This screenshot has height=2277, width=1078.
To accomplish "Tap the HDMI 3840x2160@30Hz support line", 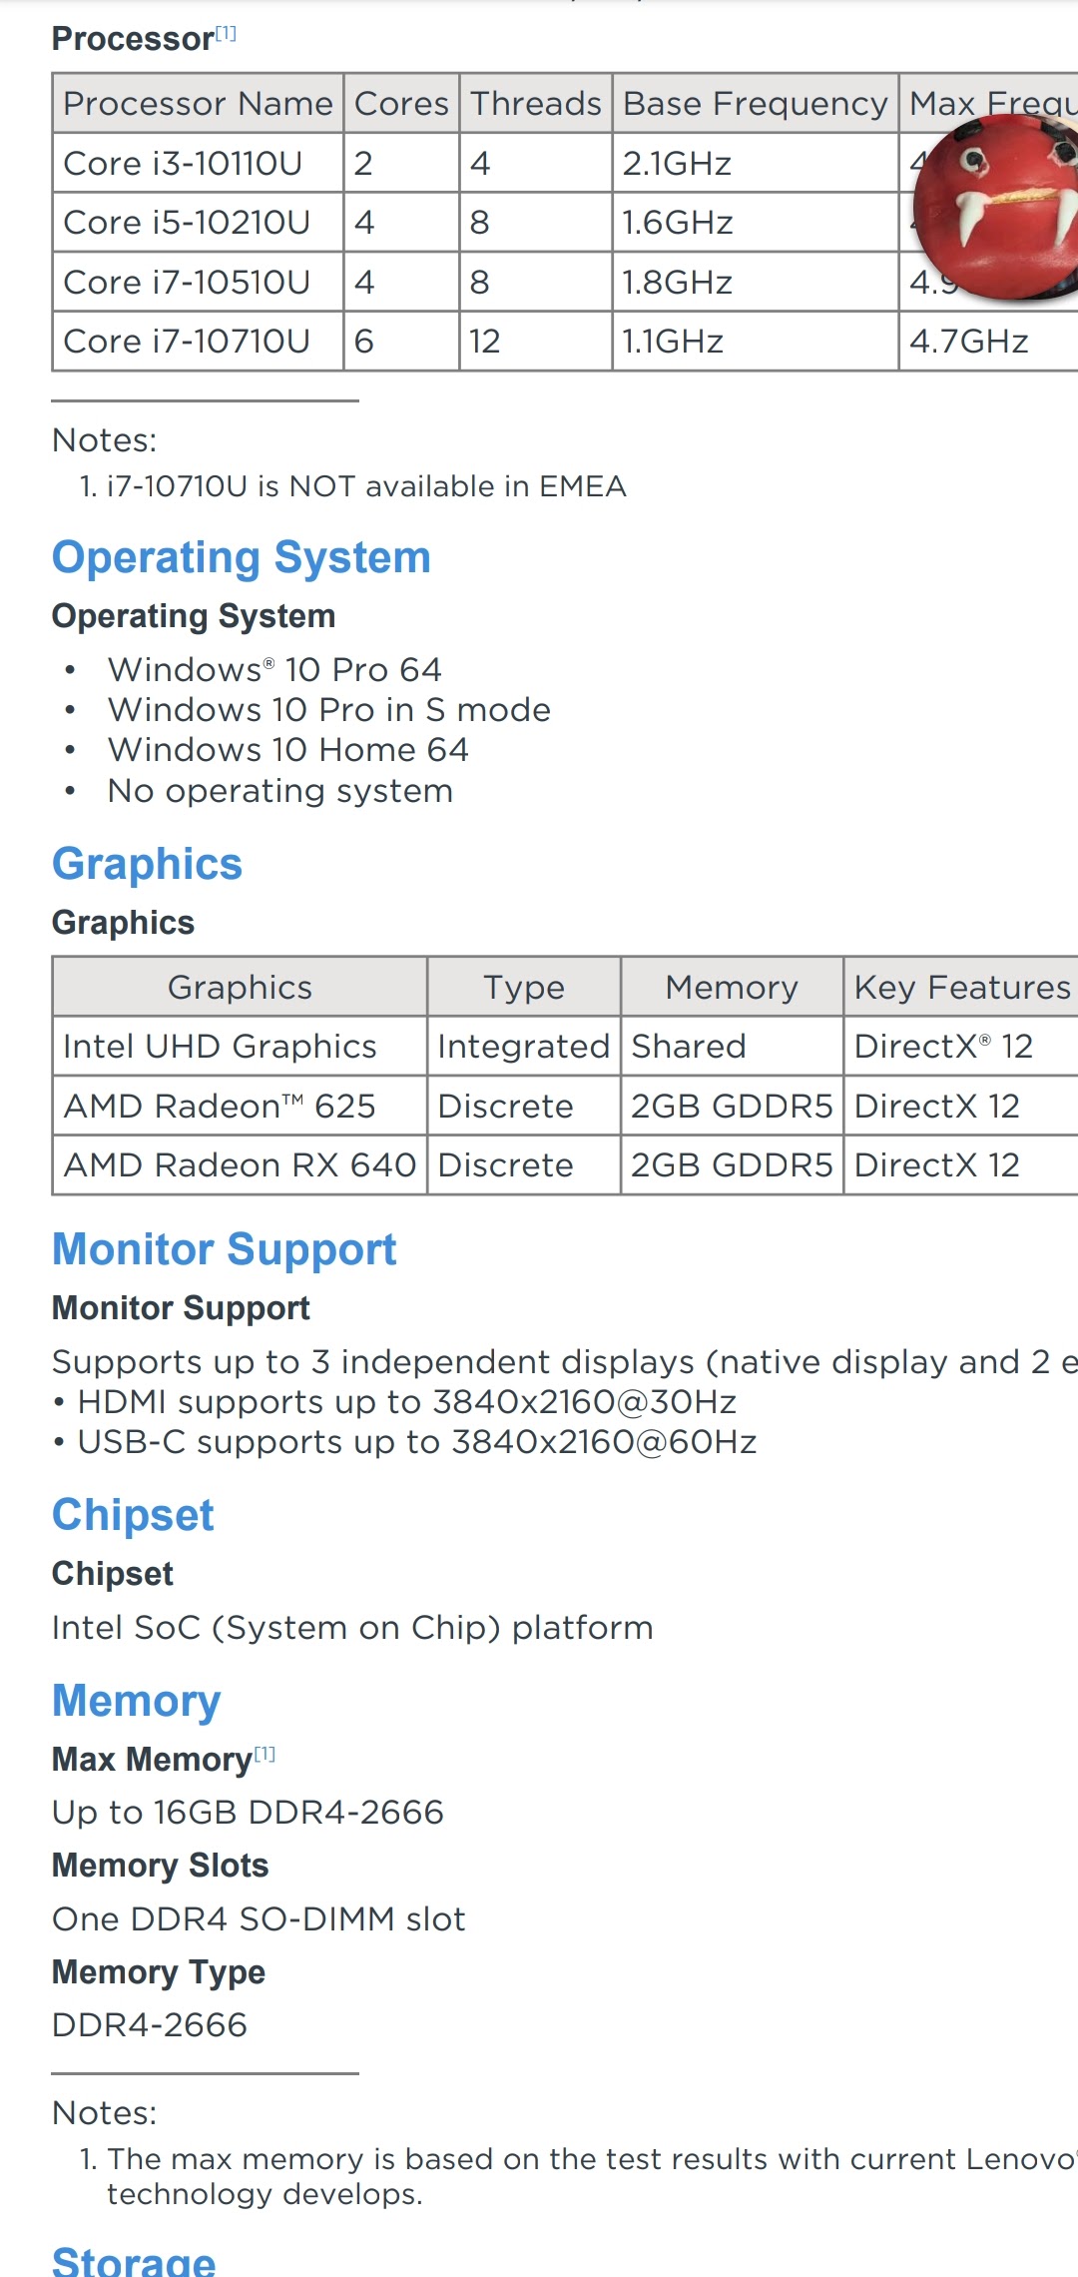I will [406, 1402].
